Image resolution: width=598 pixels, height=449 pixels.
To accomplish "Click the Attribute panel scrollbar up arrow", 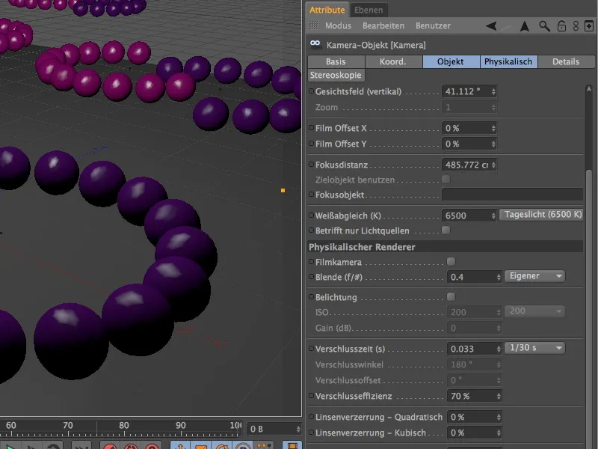I will [x=589, y=88].
